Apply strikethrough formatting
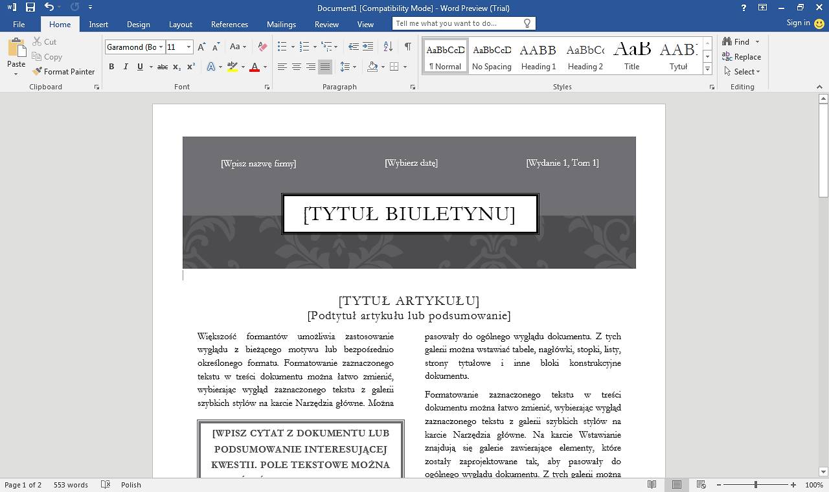829x492 pixels. [161, 66]
